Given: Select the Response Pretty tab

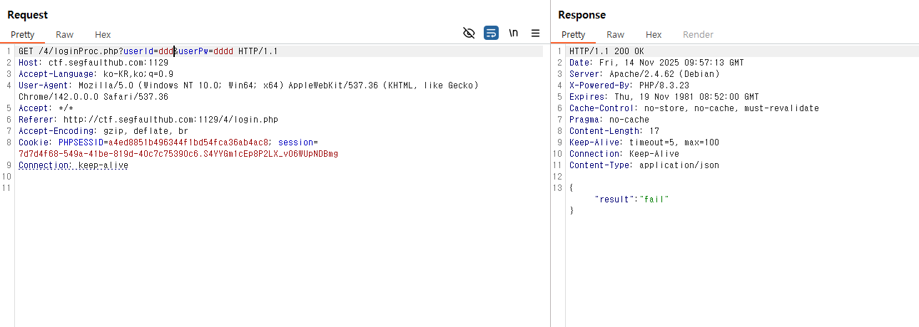Looking at the screenshot, I should click(573, 34).
